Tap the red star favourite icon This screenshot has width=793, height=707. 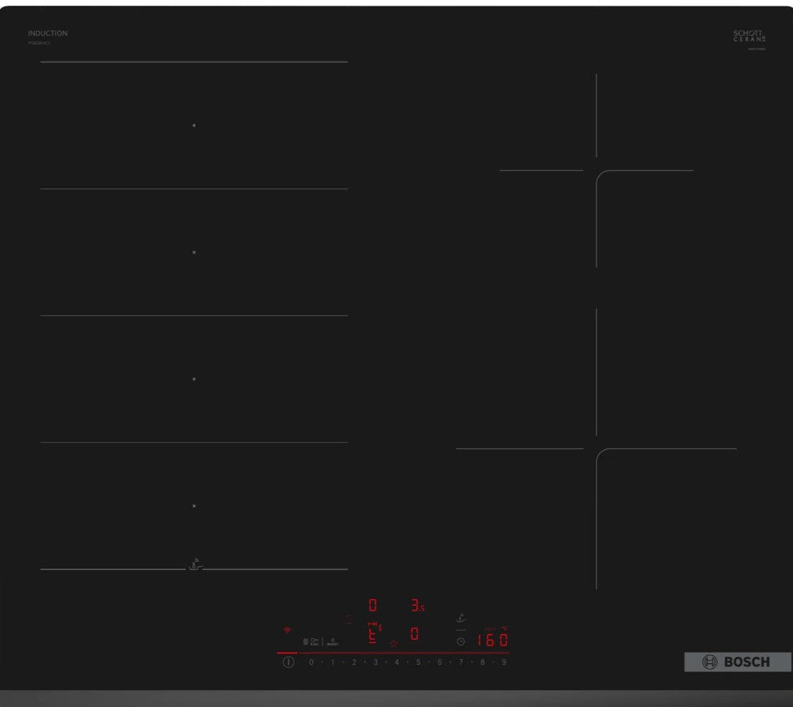point(394,643)
